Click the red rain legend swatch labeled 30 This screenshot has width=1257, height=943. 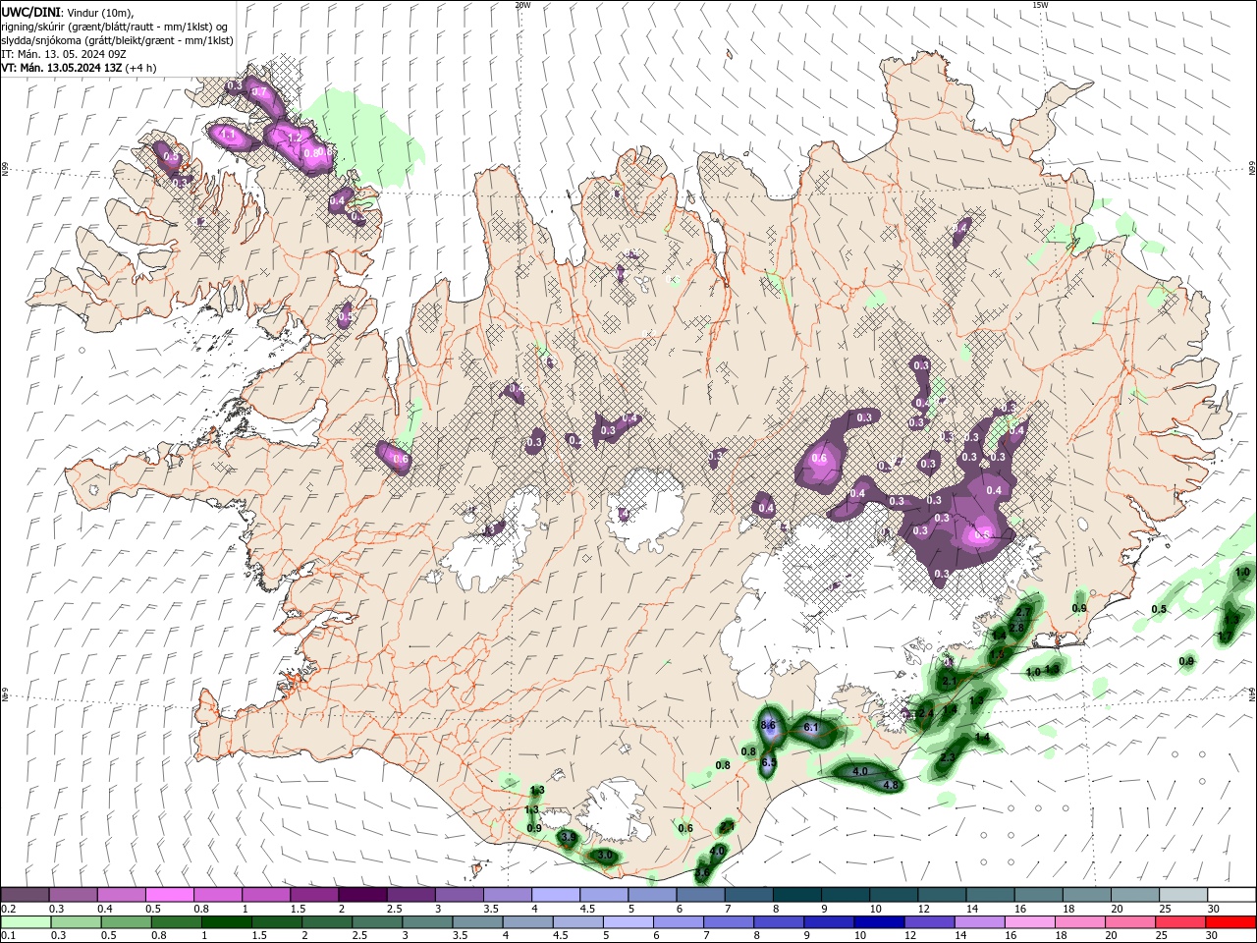pos(1230,922)
